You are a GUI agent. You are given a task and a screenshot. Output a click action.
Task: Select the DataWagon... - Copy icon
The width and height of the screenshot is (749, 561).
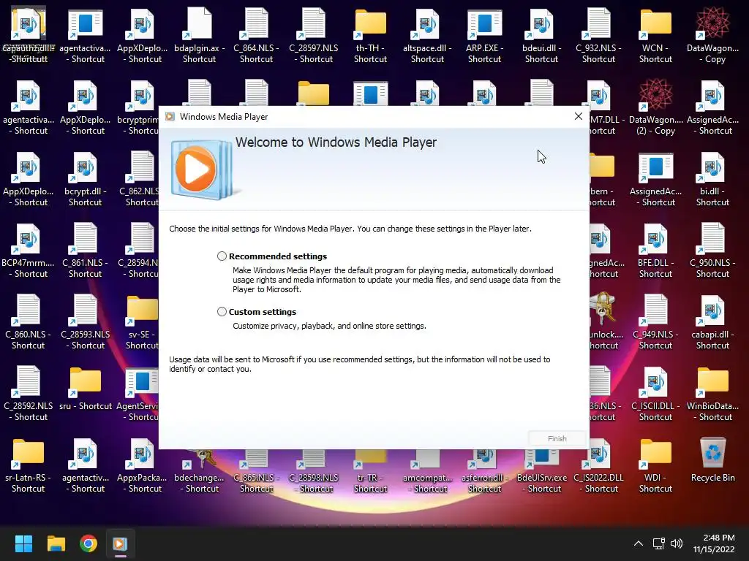click(x=712, y=37)
